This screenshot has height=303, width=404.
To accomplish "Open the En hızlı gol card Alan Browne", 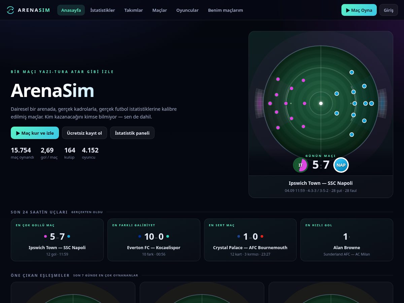I will coord(347,240).
